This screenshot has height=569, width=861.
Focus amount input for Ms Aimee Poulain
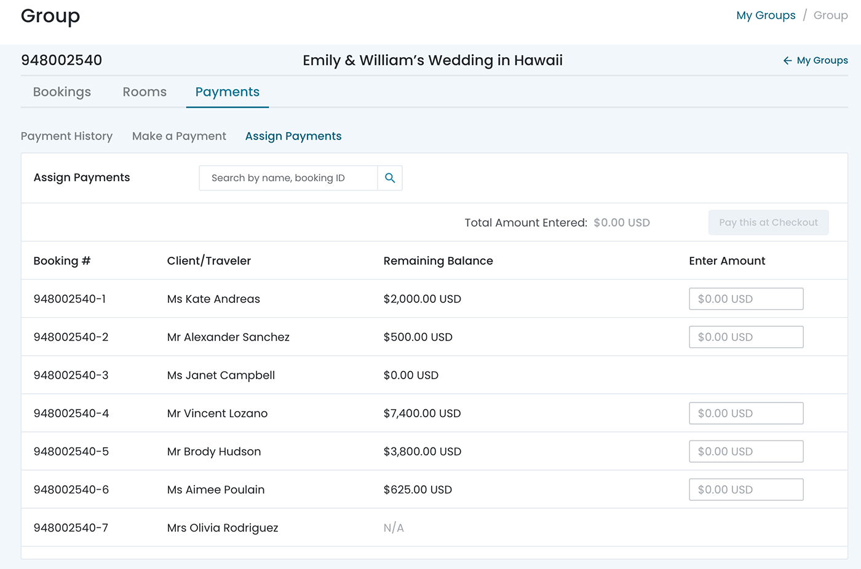point(745,490)
